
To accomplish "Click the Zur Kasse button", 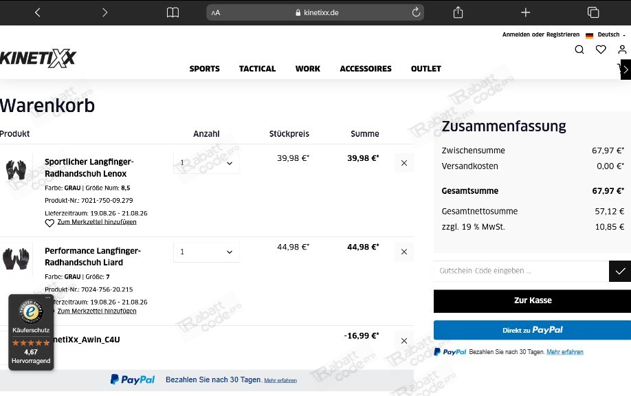I will 533,300.
